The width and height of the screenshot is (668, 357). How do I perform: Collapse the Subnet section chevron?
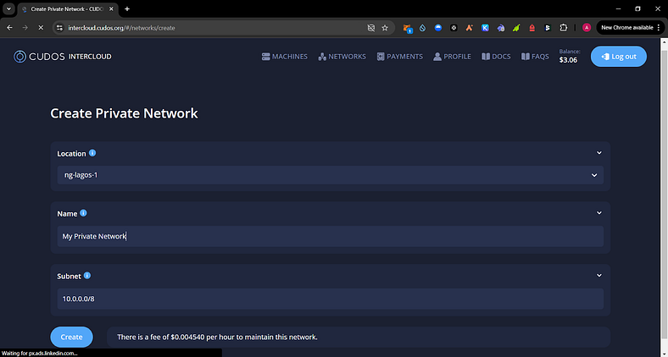pos(599,276)
